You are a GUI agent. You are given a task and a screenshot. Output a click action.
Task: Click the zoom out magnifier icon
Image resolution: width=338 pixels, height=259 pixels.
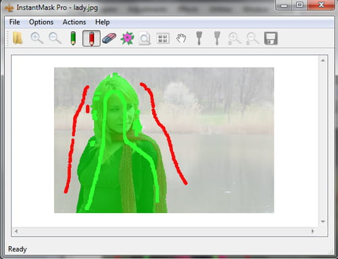(55, 38)
